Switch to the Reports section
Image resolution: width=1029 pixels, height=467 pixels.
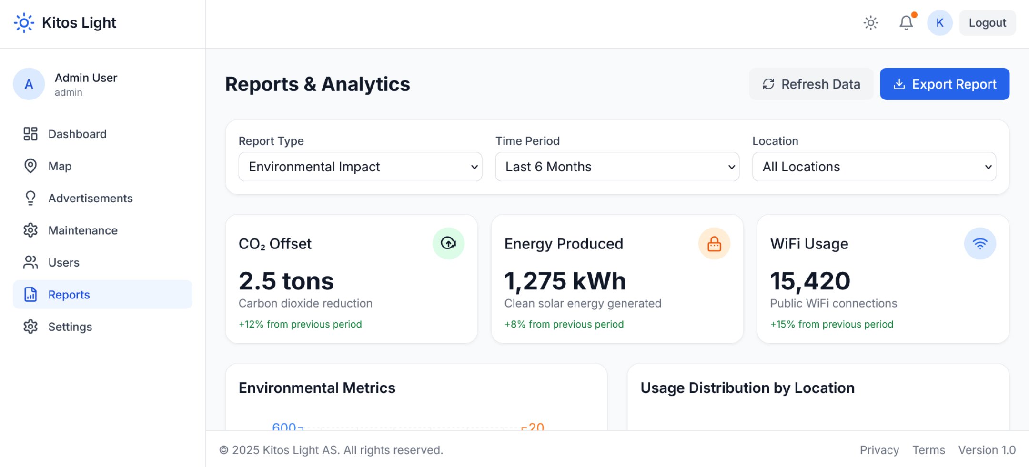pos(69,294)
